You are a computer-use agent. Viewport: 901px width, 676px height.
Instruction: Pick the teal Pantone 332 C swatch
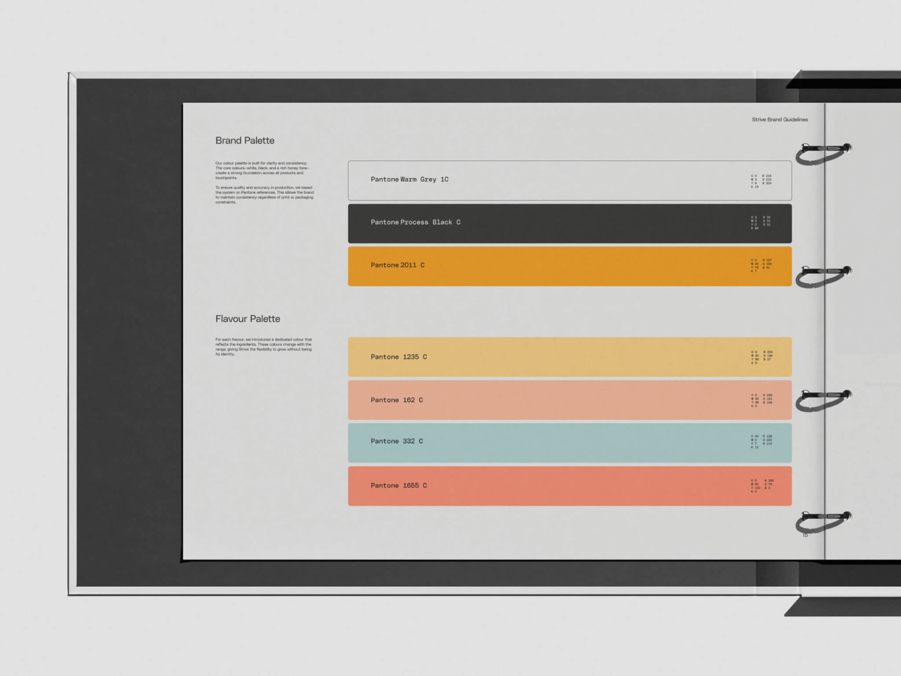[570, 443]
